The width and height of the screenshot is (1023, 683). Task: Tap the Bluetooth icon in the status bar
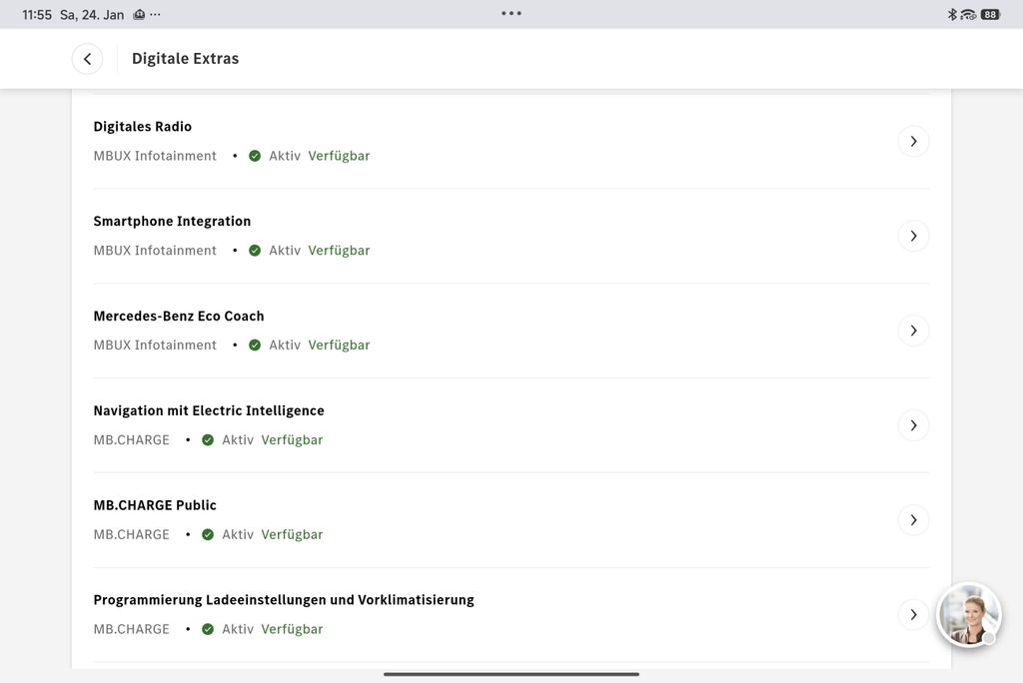tap(952, 15)
